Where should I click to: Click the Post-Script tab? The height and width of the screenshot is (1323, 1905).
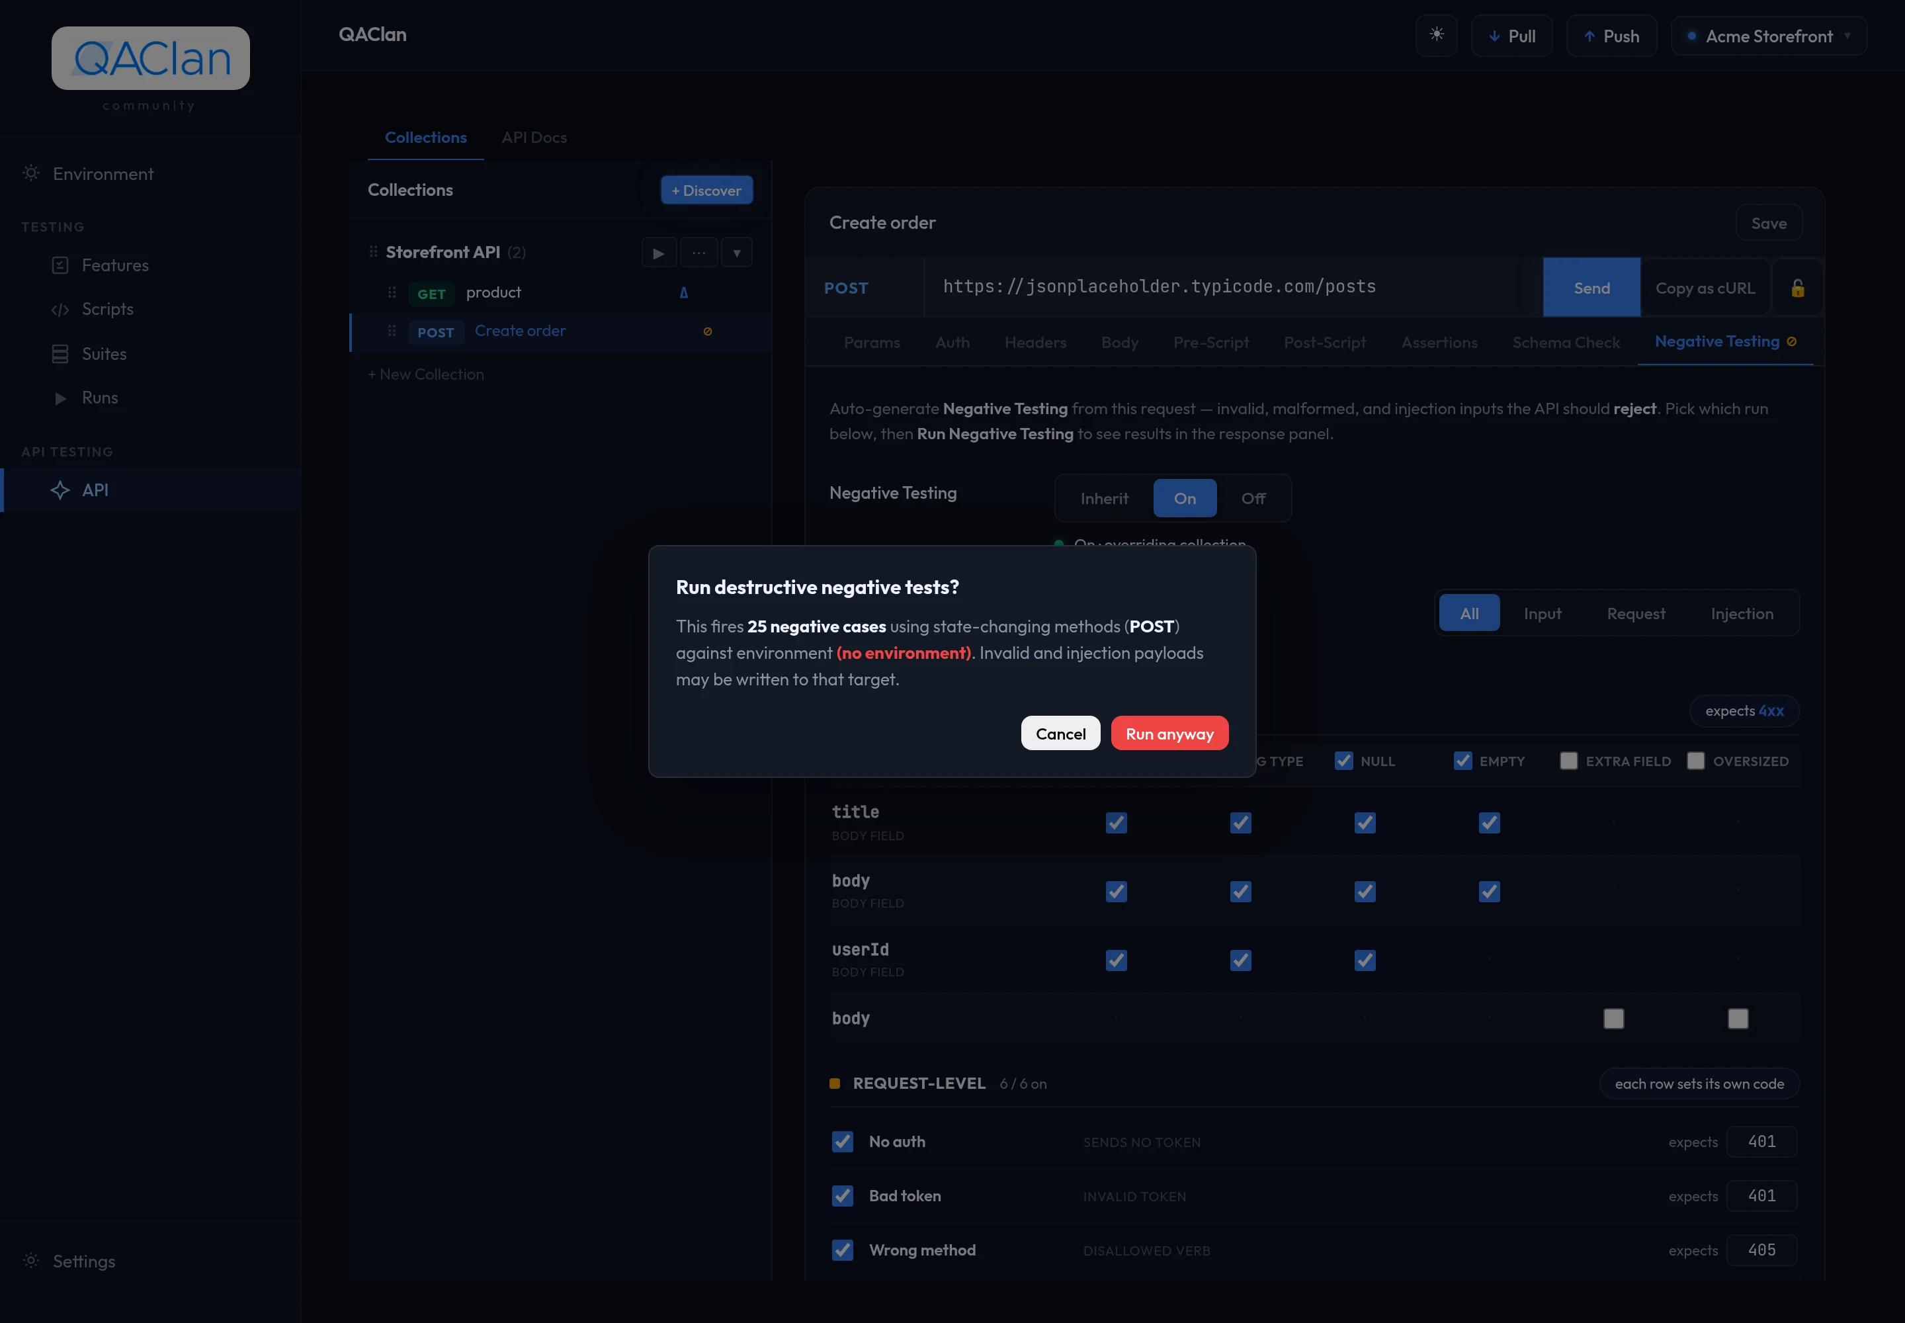coord(1324,343)
